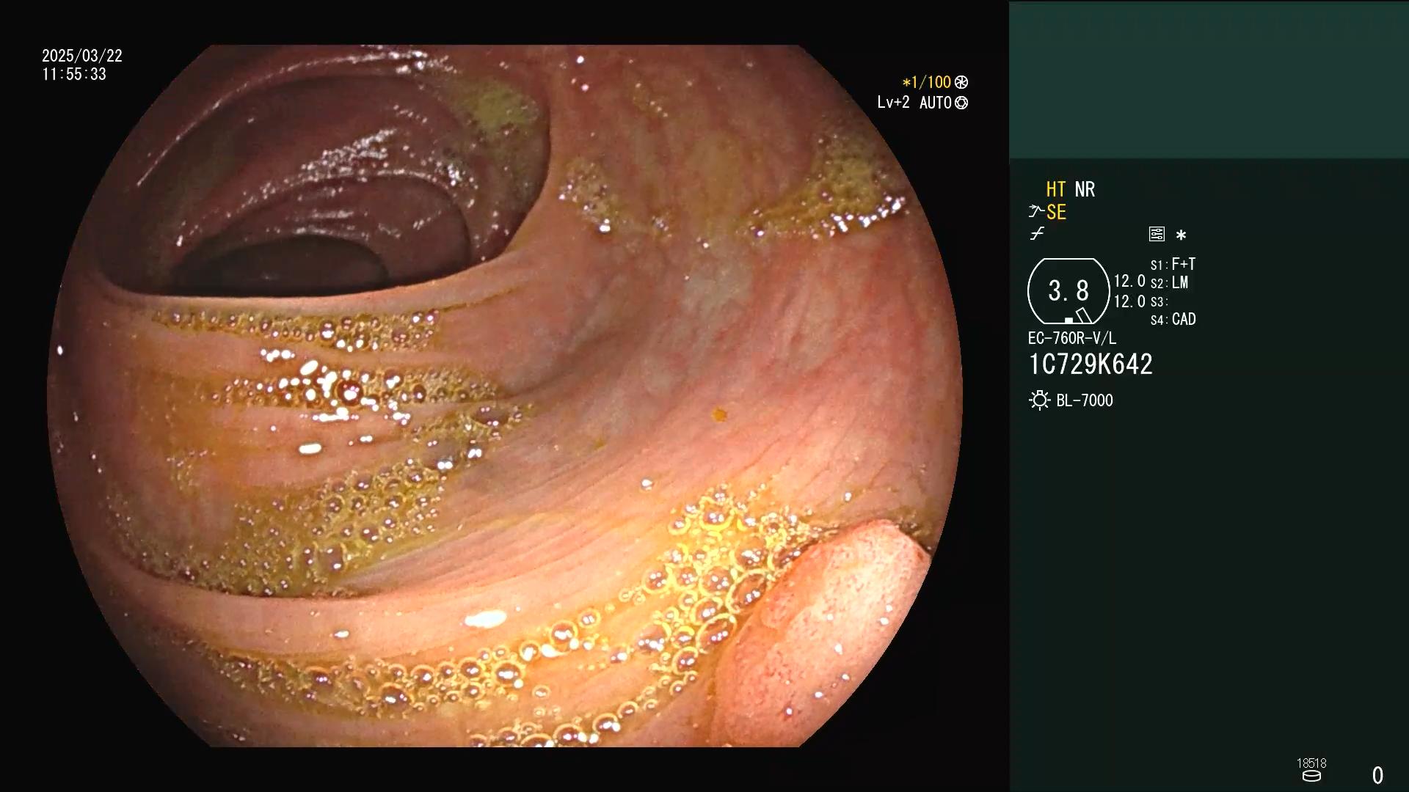Click the structure enhancement arrow icon
1409x792 pixels.
1035,212
